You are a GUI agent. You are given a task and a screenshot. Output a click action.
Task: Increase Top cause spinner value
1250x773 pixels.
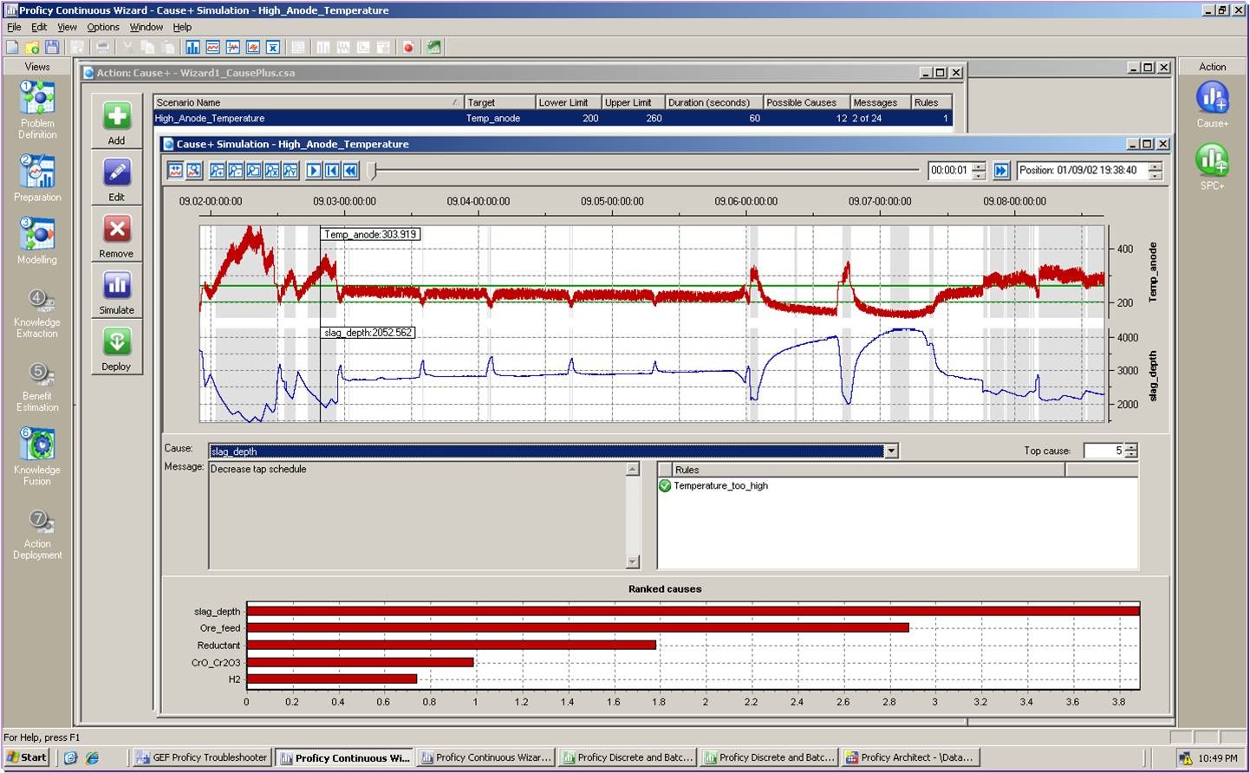[1131, 447]
